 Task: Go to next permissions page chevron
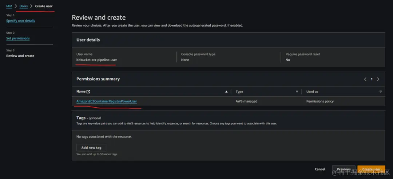[x=378, y=79]
